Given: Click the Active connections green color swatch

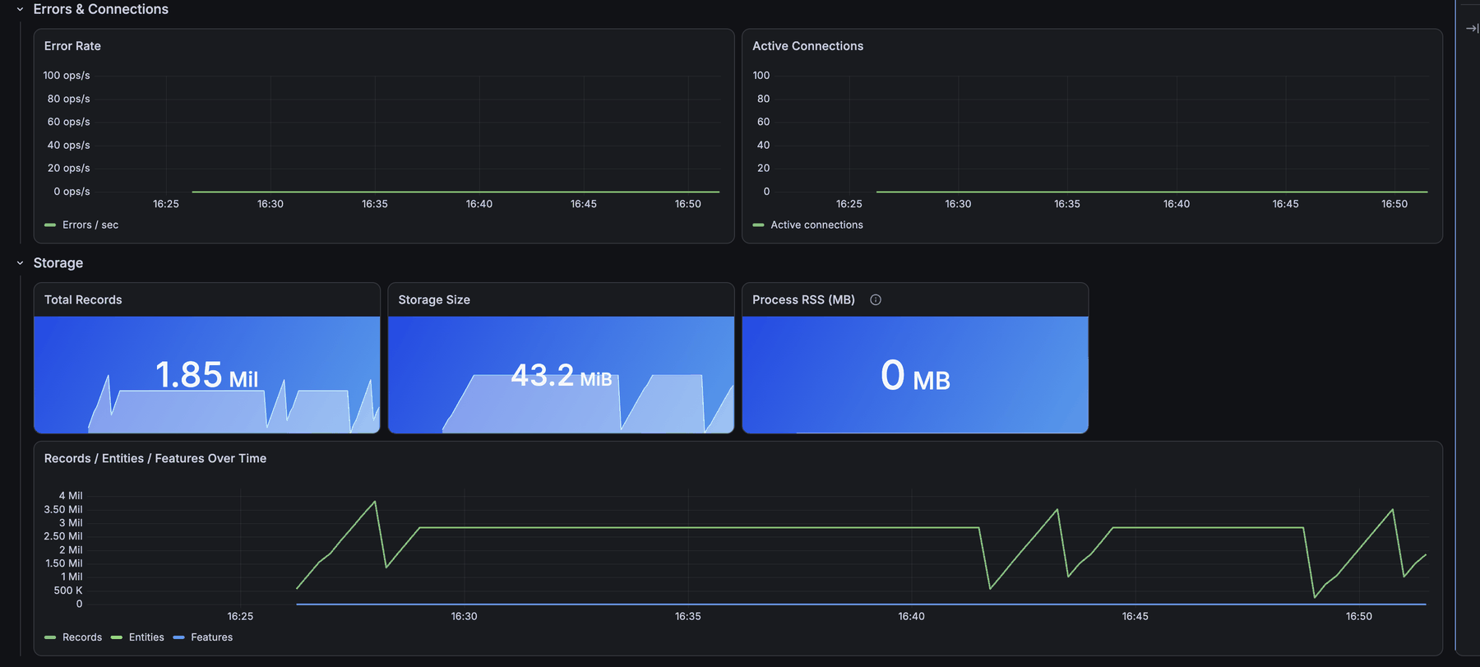Looking at the screenshot, I should point(758,225).
